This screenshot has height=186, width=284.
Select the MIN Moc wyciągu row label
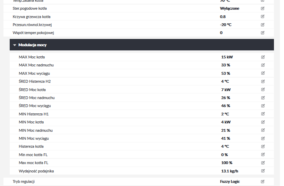(x=34, y=138)
